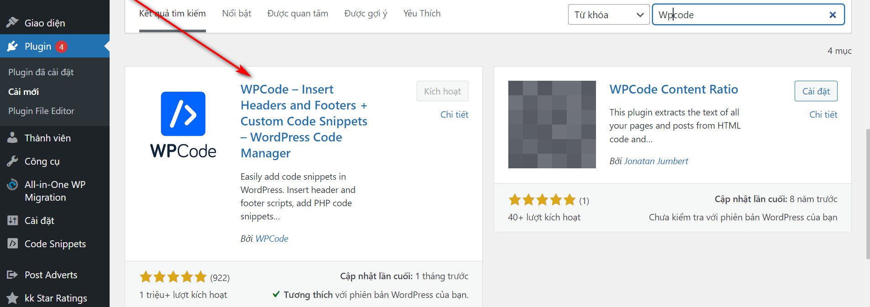Click the All-in-One WP Migration icon

point(13,184)
